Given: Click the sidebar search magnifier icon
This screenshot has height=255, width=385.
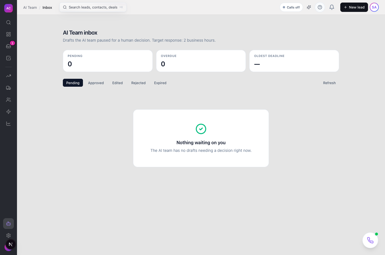Looking at the screenshot, I should point(8,22).
